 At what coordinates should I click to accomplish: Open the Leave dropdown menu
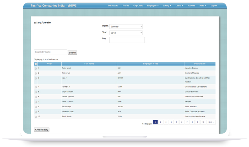179,6
